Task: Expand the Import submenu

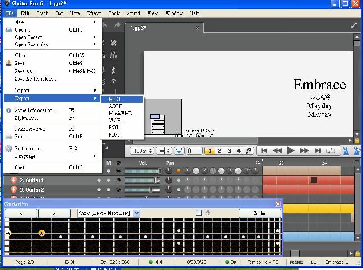Action: [x=95, y=90]
